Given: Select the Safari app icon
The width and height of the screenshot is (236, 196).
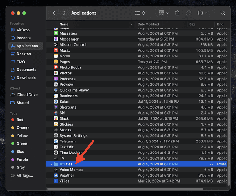Looking at the screenshot, I should pos(56,102).
